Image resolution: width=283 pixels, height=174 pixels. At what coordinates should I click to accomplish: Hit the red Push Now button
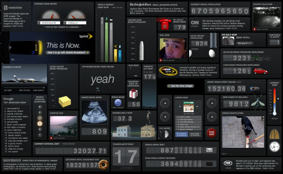click(211, 133)
